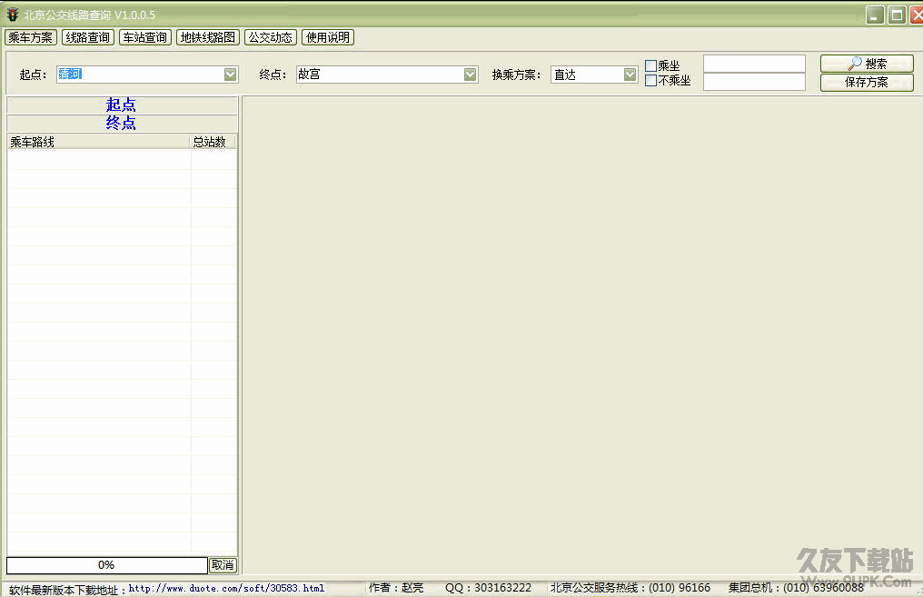The height and width of the screenshot is (597, 923).
Task: Click the text field next to 不乘坐
Action: click(x=754, y=82)
